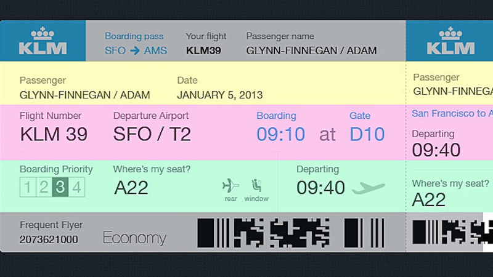This screenshot has width=493, height=277.
Task: Click the Economy class label
Action: [x=134, y=238]
